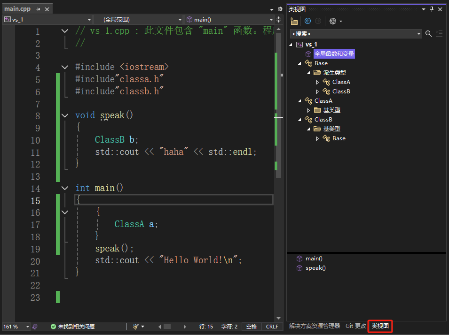
Task: Click the main() function cube icon in members
Action: pos(299,259)
